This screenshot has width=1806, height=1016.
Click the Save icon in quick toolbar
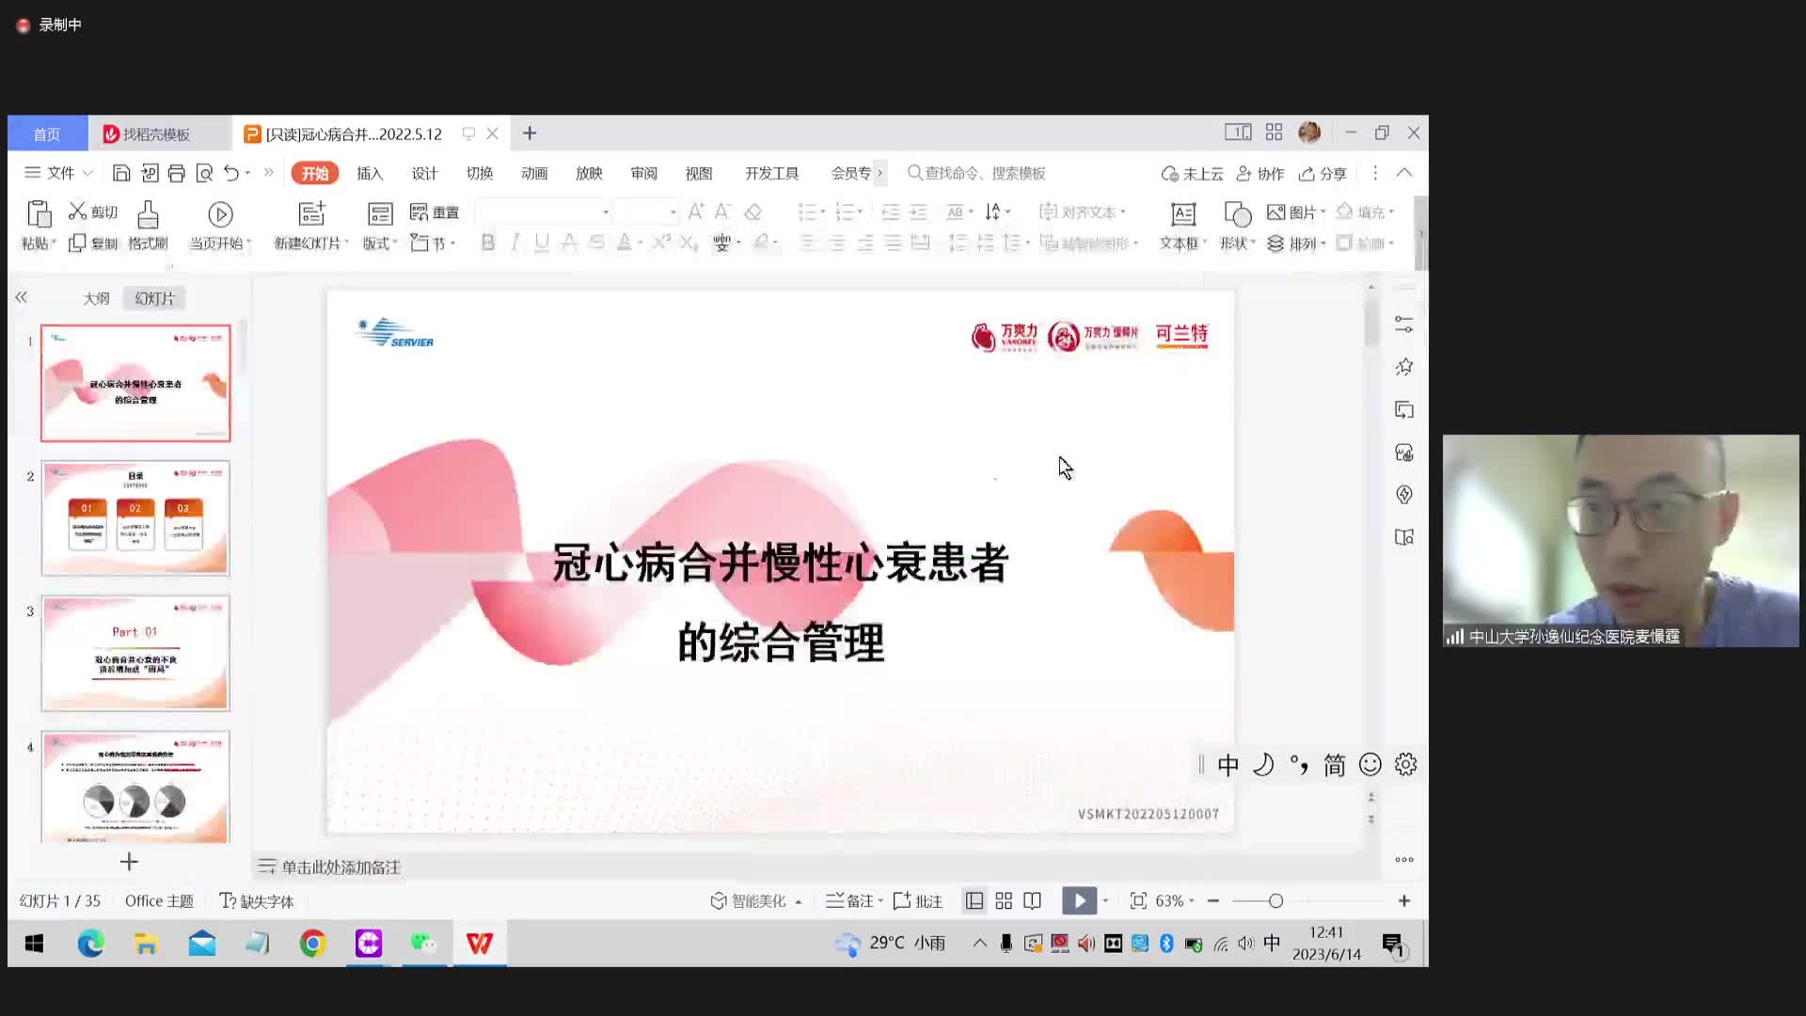121,173
